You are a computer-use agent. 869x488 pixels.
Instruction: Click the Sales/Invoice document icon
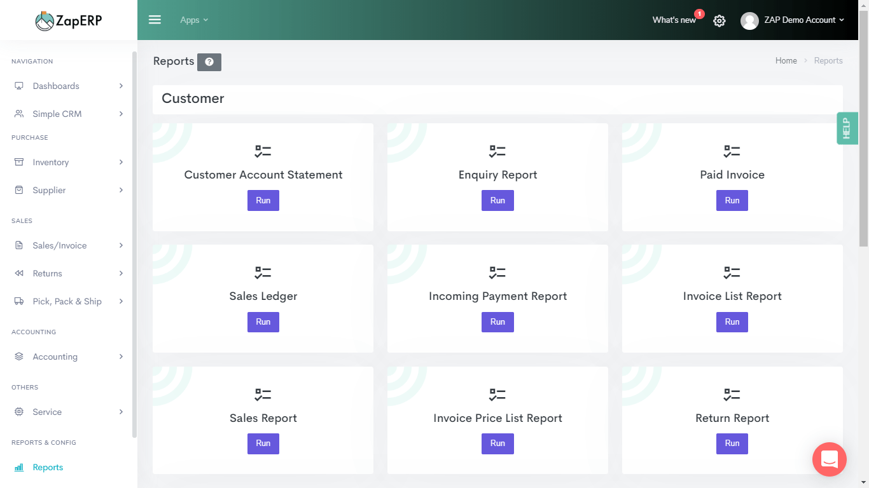point(19,245)
